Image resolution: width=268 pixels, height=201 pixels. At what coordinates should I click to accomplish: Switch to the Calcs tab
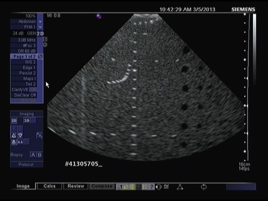pyautogui.click(x=49, y=186)
